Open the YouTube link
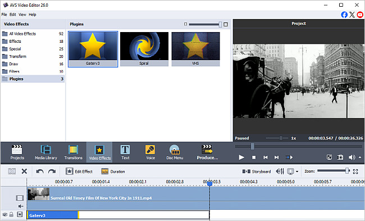365x221 pixels. [x=360, y=15]
